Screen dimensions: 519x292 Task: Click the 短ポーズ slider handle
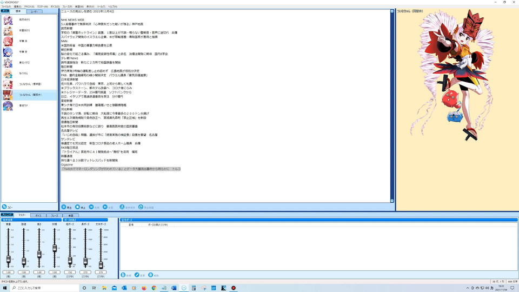coord(70,261)
